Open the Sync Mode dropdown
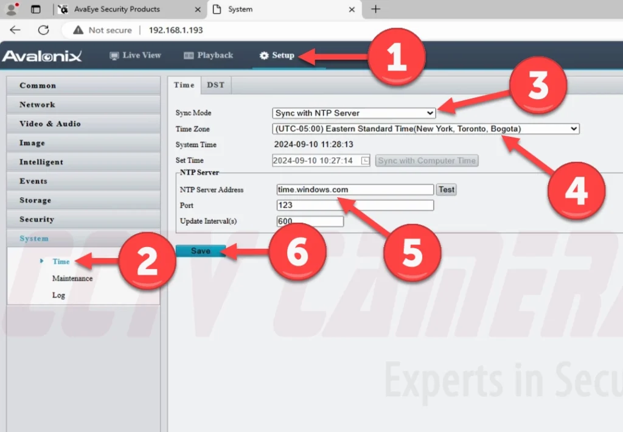The width and height of the screenshot is (623, 432). tap(354, 113)
